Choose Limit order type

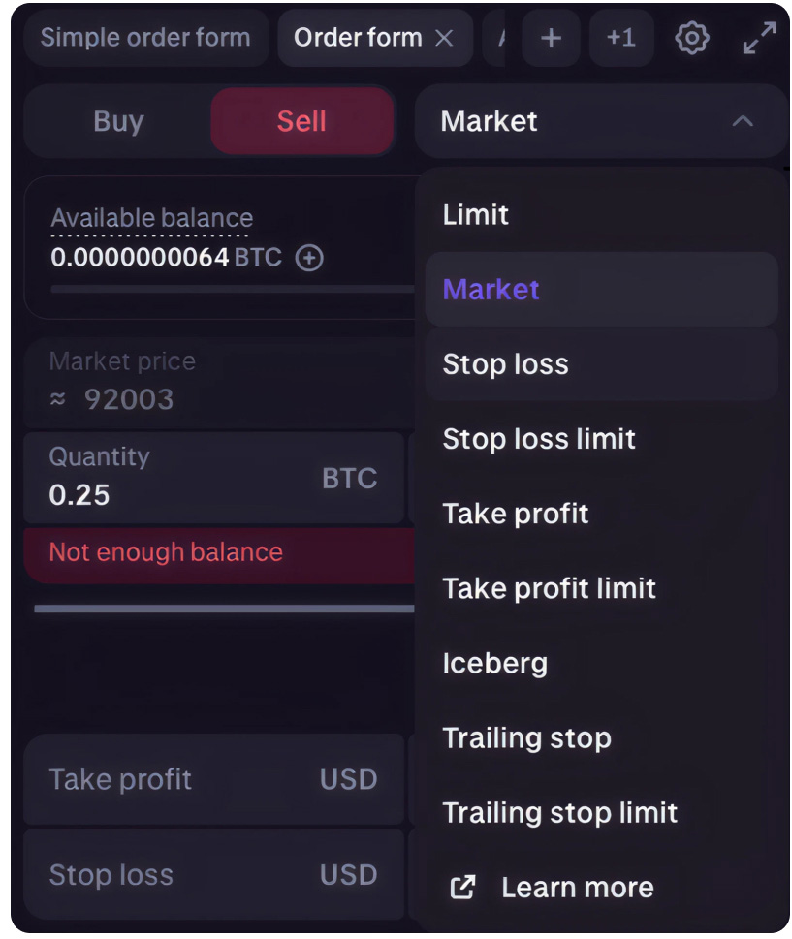pos(476,215)
